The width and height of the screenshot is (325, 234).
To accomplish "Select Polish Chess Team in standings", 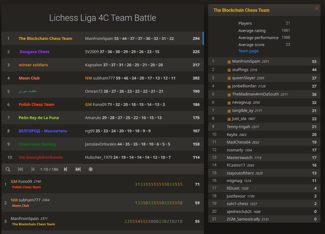I will click(x=37, y=104).
